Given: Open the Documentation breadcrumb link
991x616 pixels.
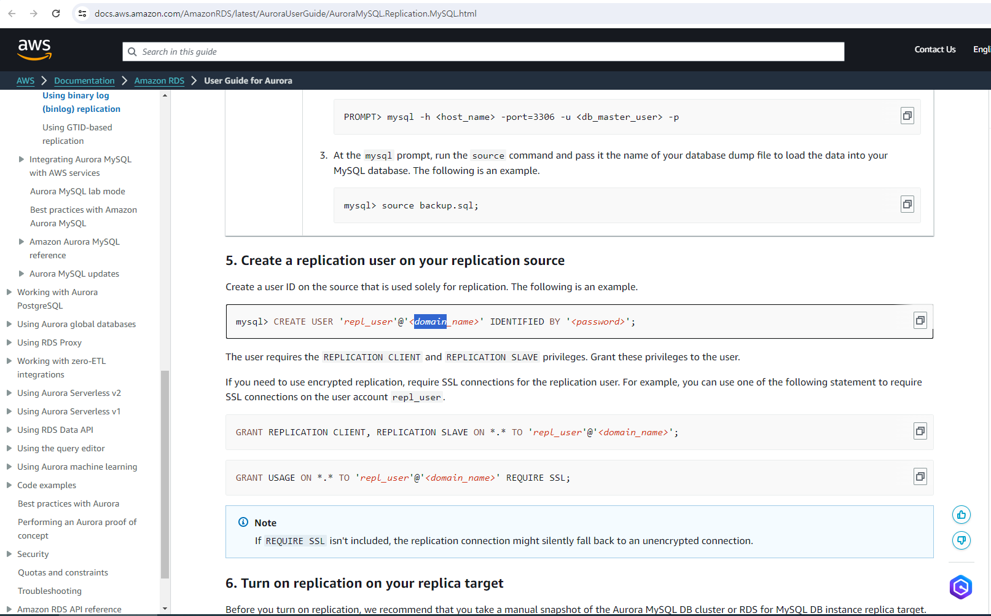Looking at the screenshot, I should (x=84, y=81).
